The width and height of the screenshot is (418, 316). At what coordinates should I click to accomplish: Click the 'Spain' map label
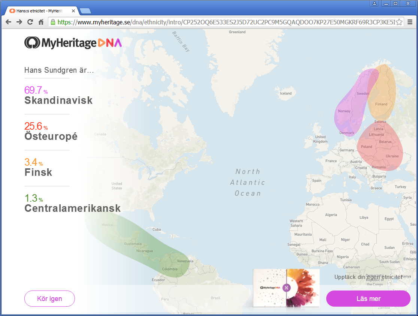(317, 181)
